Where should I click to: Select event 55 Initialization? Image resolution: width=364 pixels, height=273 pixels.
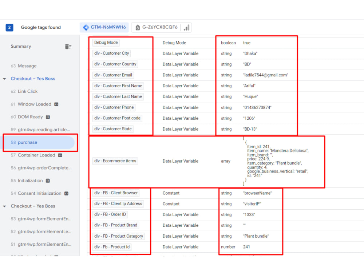click(27, 181)
